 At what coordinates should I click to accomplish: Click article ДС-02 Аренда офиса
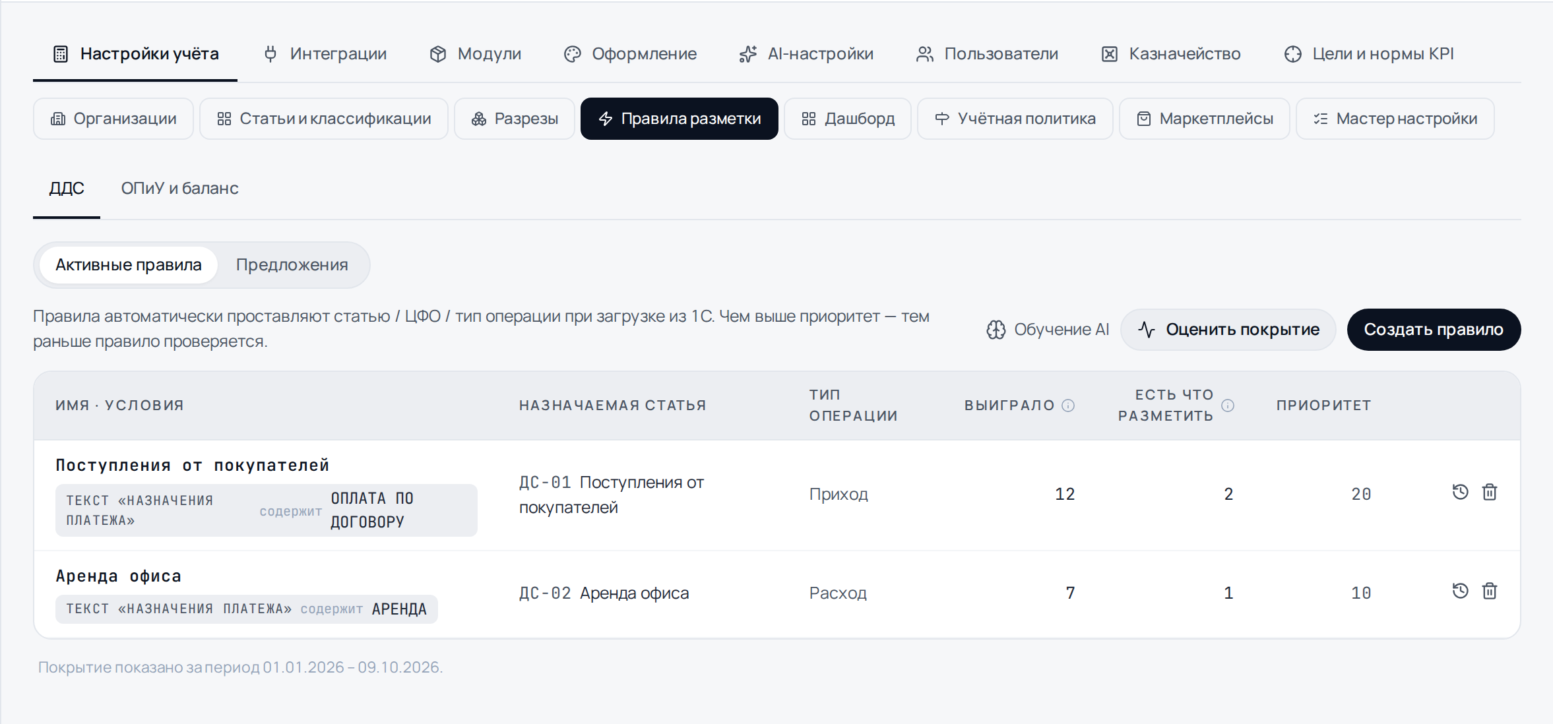(x=604, y=593)
